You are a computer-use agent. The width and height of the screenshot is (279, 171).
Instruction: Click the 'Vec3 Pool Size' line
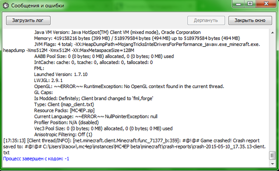pos(103,128)
